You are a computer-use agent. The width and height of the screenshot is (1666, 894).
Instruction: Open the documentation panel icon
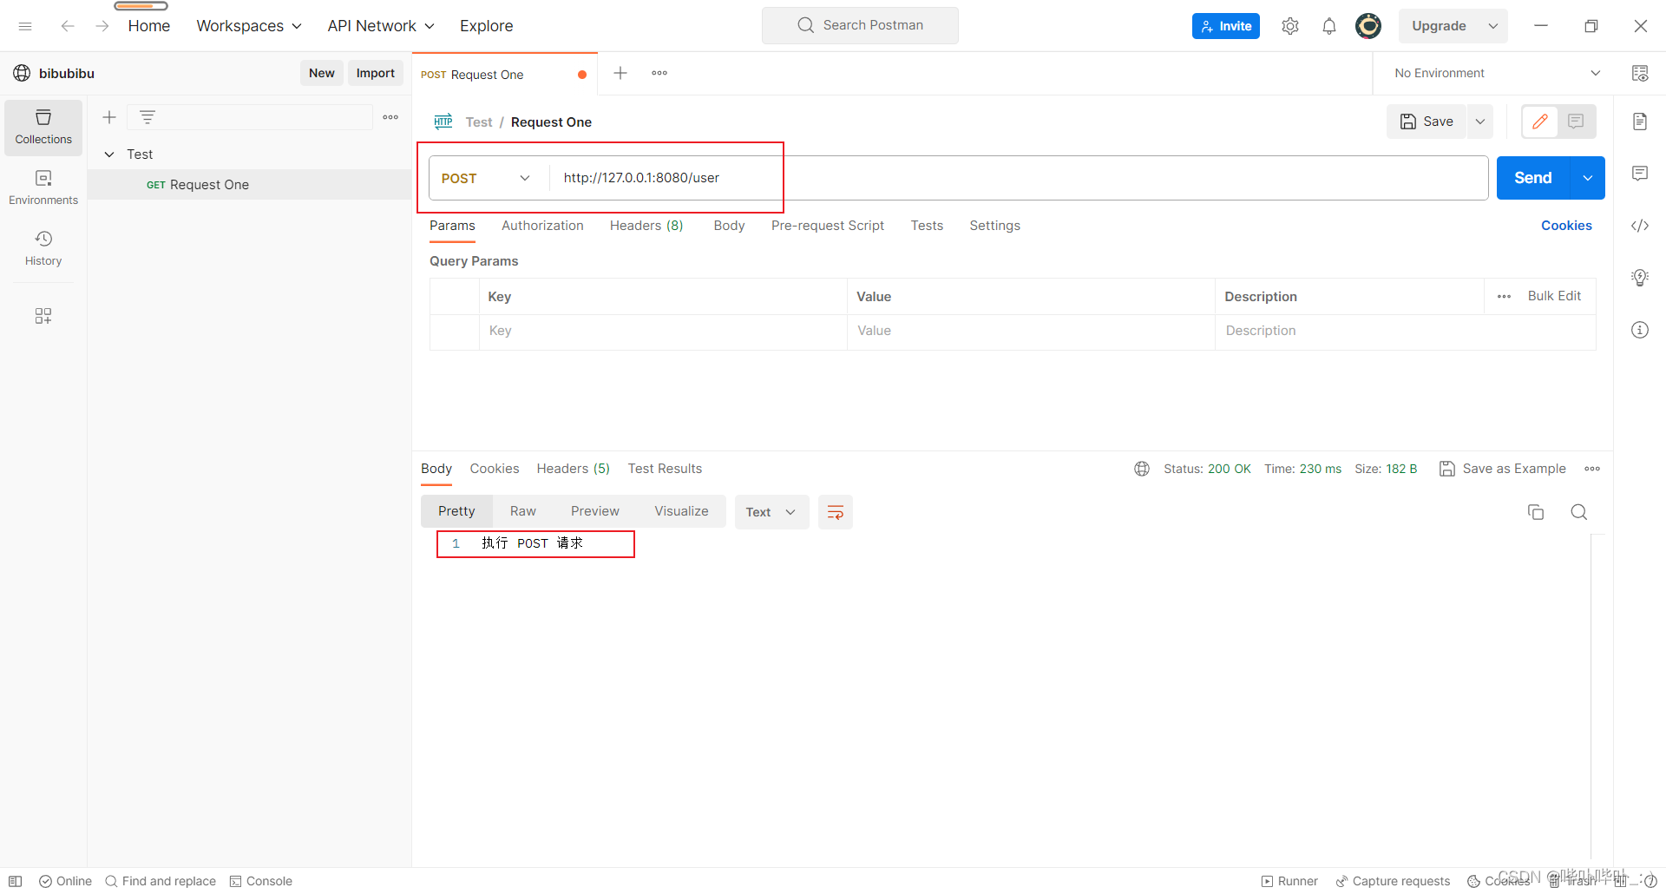[1640, 122]
